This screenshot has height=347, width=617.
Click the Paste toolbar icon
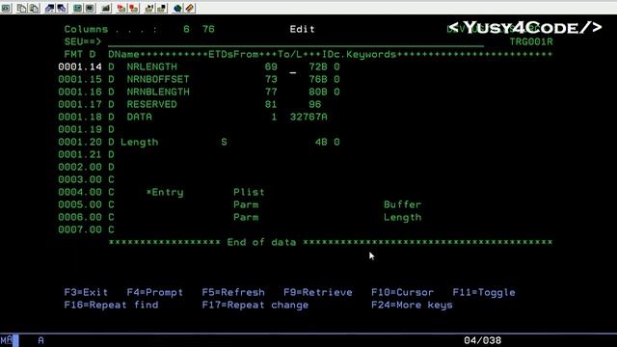[35, 8]
